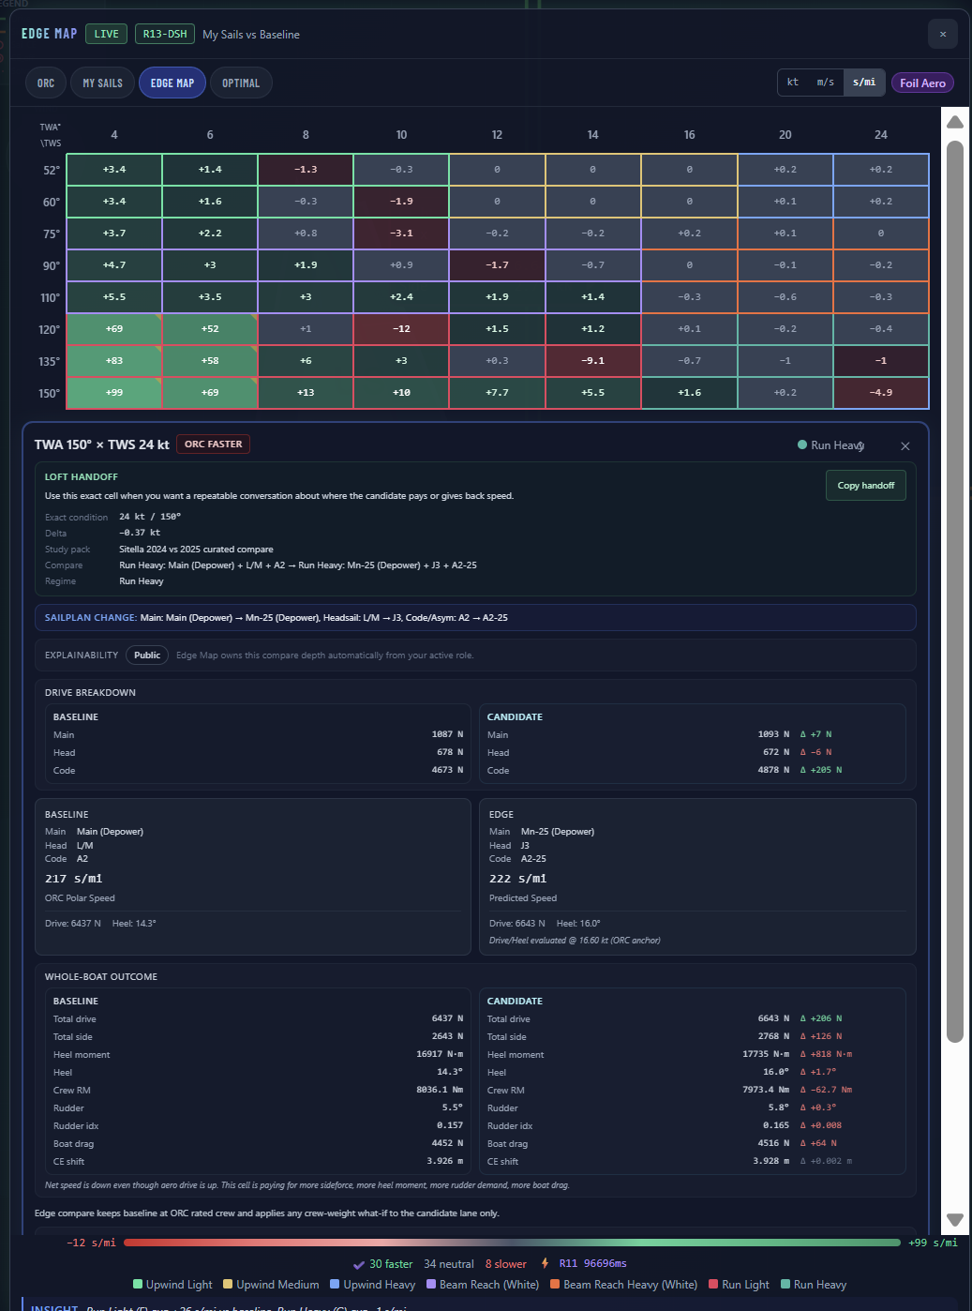Click the scrollbar up arrow
Image resolution: width=972 pixels, height=1311 pixels.
(x=955, y=122)
